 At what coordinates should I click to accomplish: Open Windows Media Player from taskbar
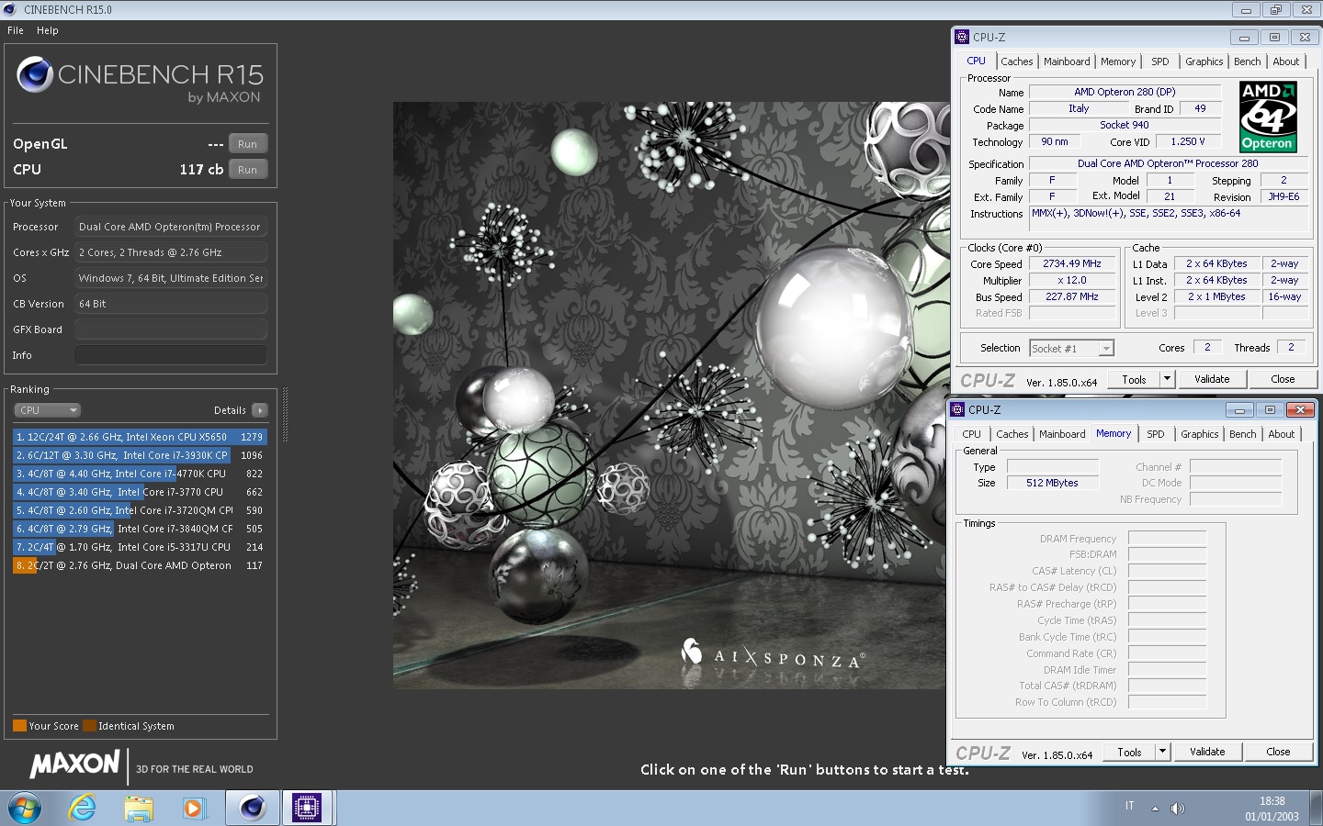193,809
